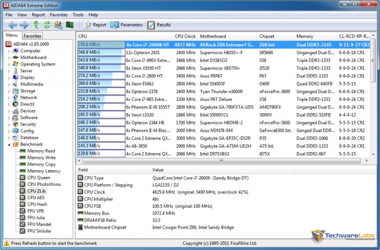This screenshot has width=380, height=250.
Task: Select the Devices icon in tree
Action: (16, 111)
